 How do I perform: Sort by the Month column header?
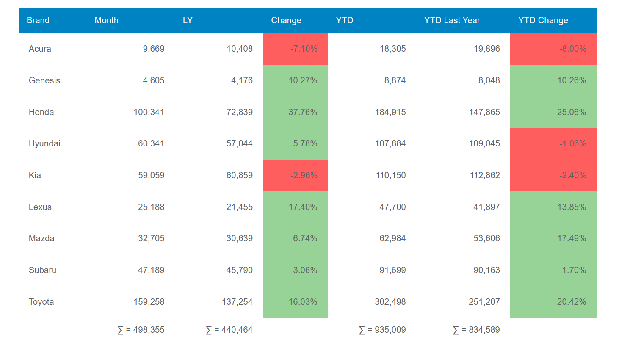click(x=107, y=20)
